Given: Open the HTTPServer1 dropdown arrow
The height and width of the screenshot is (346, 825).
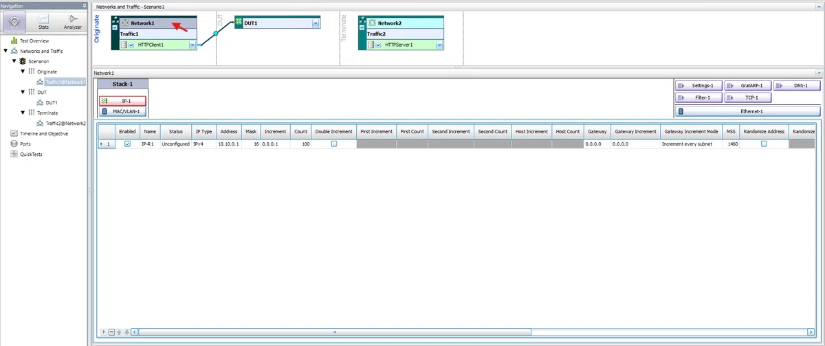Looking at the screenshot, I should pyautogui.click(x=440, y=45).
